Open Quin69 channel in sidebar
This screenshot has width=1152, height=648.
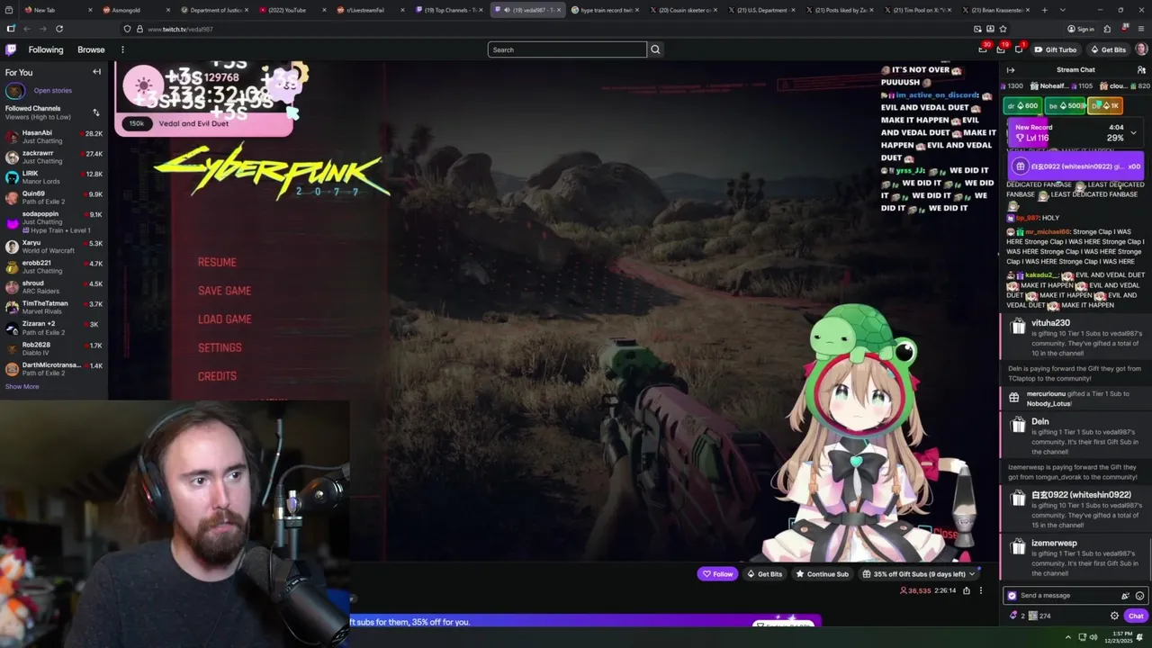[x=54, y=198]
